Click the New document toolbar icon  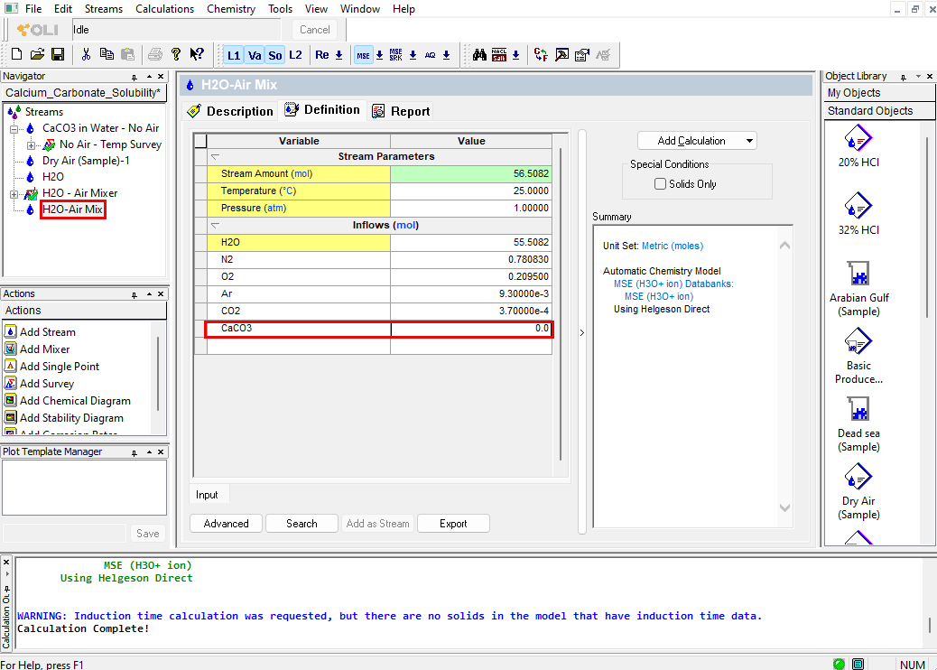(17, 55)
